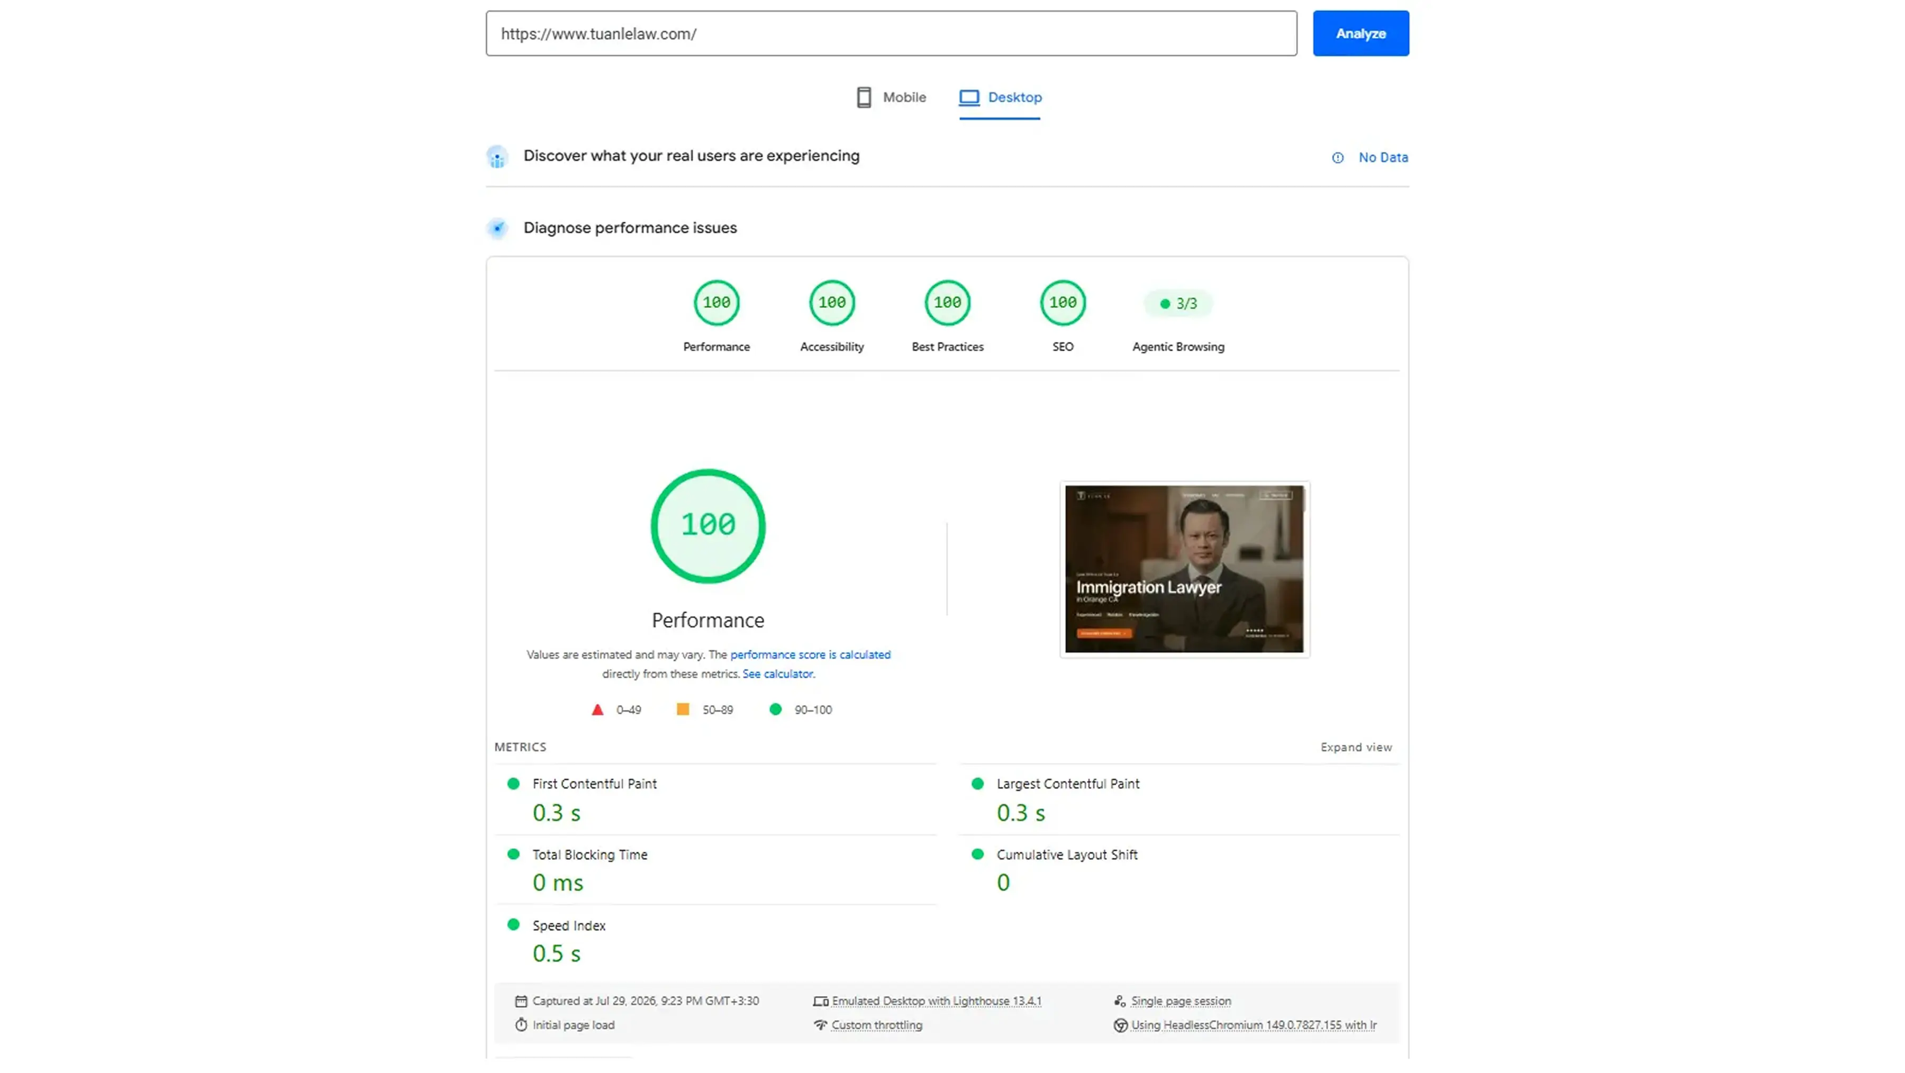Click the Cumulative Layout Shift green dot
Viewport: 1905px width, 1073px height.
point(977,854)
